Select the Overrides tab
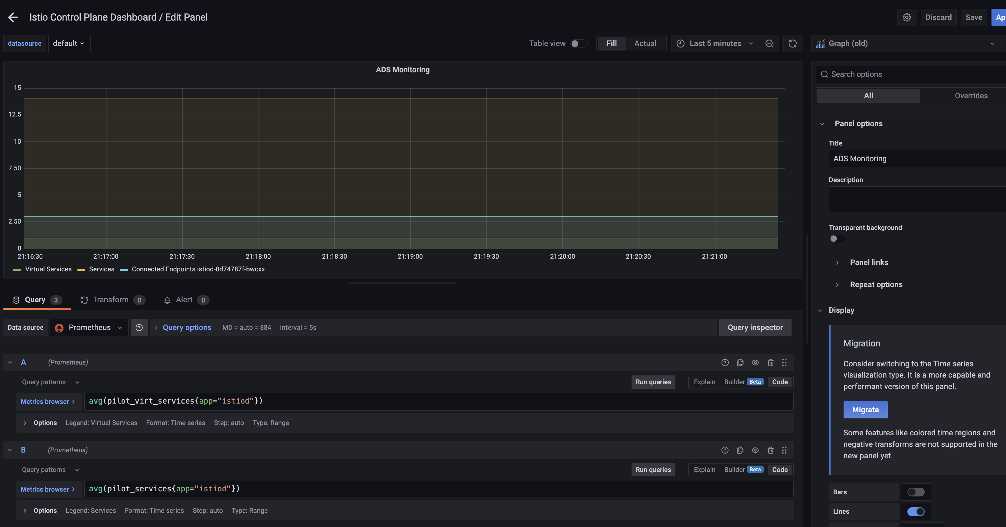This screenshot has width=1006, height=527. point(971,96)
